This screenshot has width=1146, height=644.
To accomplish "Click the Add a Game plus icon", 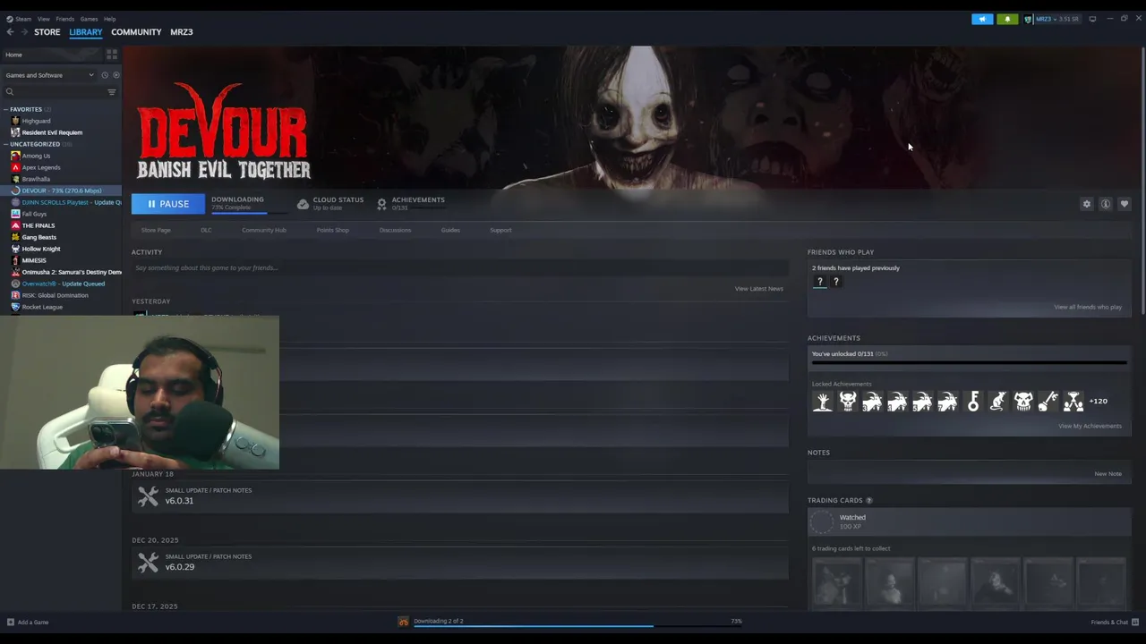I will (x=11, y=622).
